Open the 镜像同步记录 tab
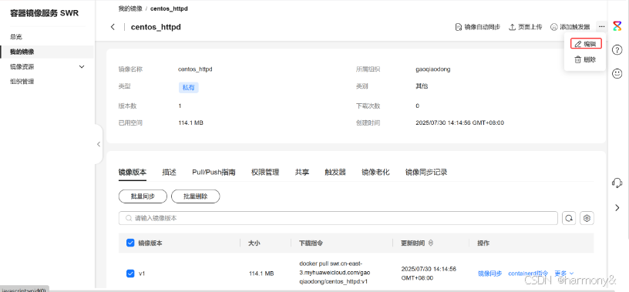 [426, 173]
